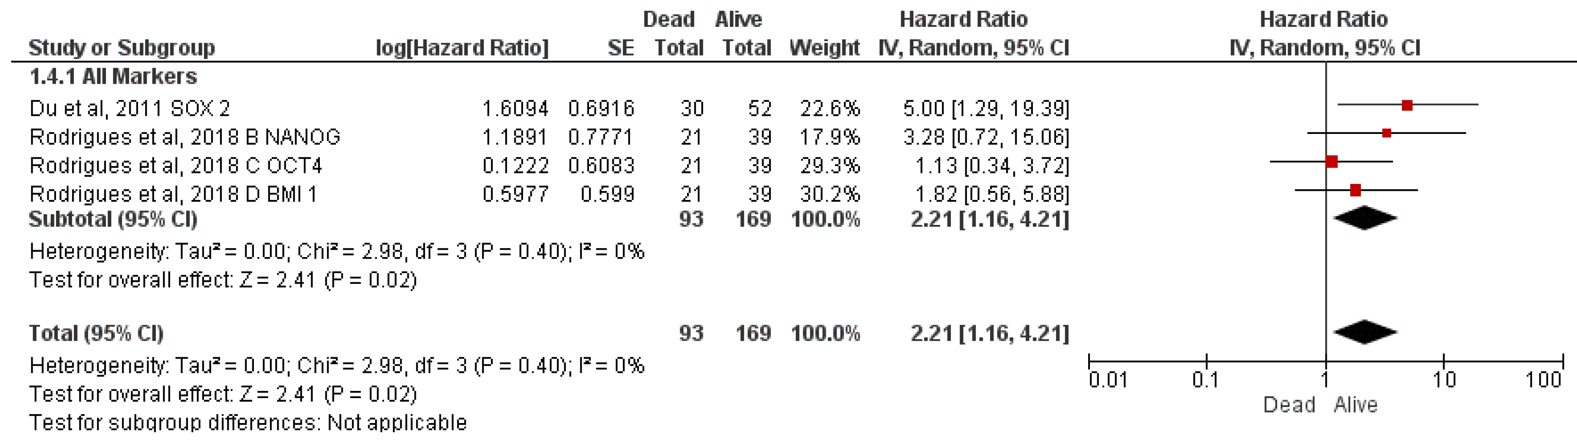The height and width of the screenshot is (445, 1577).
Task: Click the "Alive" label under the axis
Action: 1355,405
